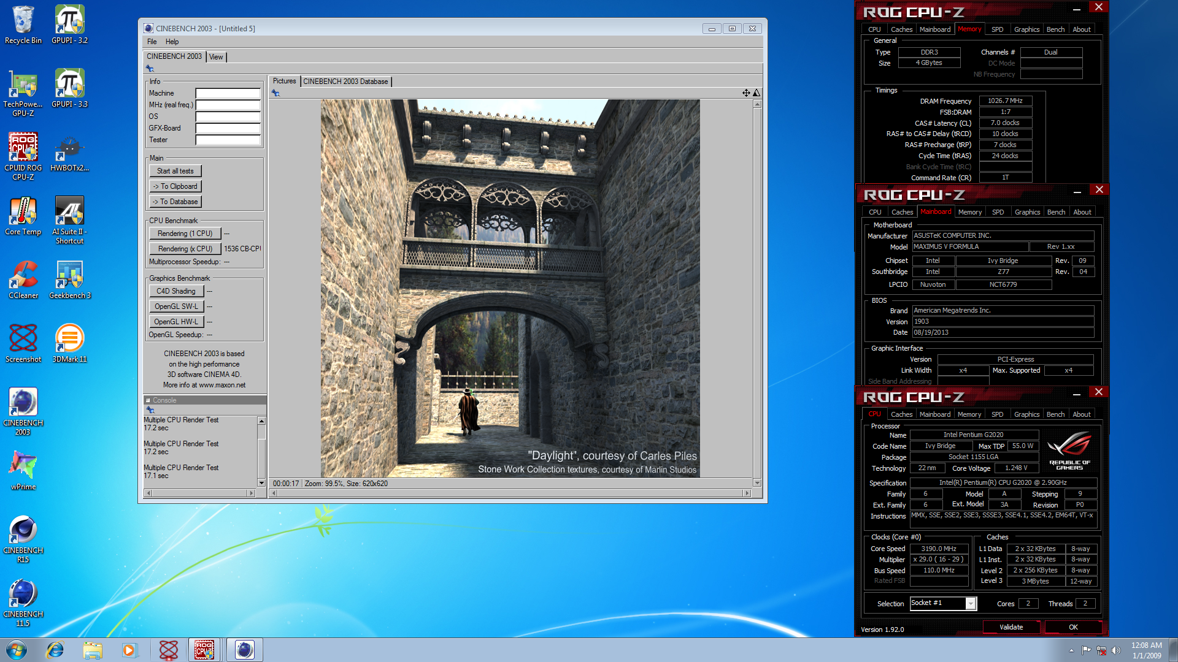Open the Socket #1 selection dropdown

[971, 604]
